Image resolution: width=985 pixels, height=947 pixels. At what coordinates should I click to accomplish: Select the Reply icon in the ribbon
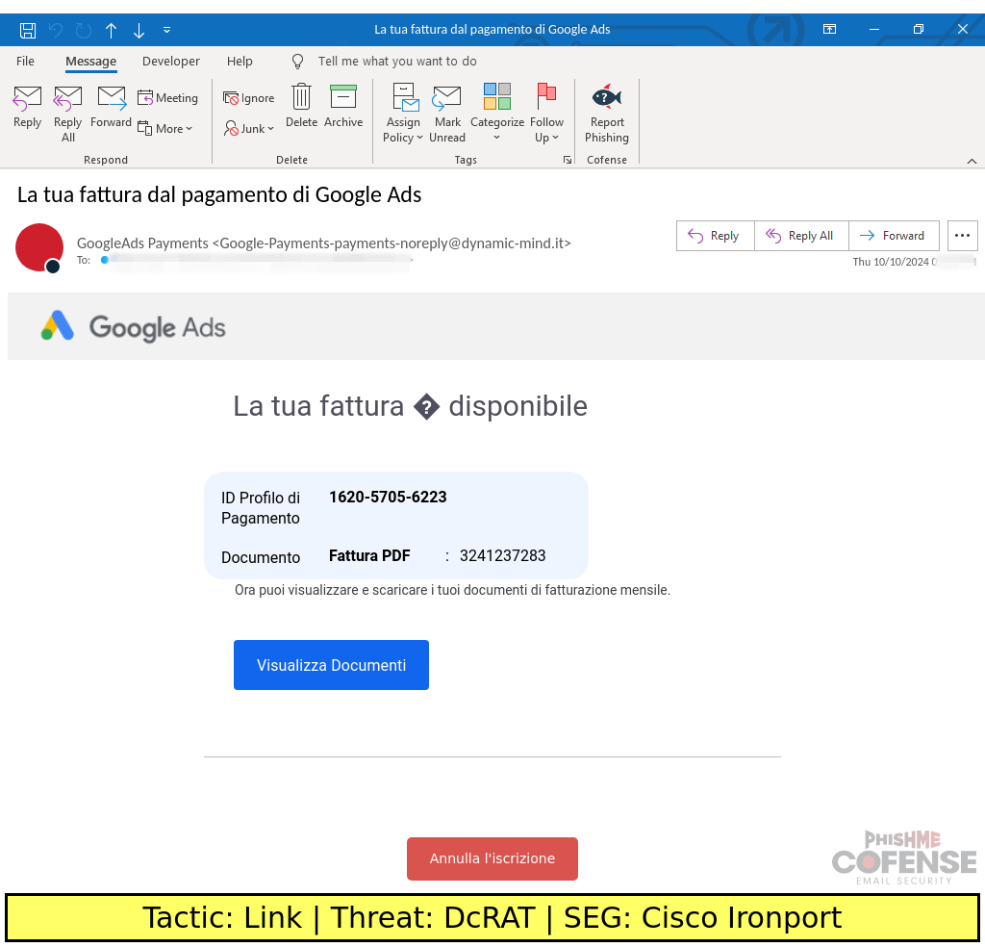(27, 106)
